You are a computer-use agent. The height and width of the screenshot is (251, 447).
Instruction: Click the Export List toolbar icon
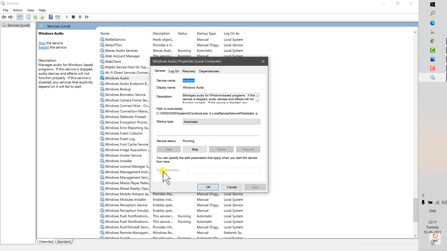tap(42, 17)
